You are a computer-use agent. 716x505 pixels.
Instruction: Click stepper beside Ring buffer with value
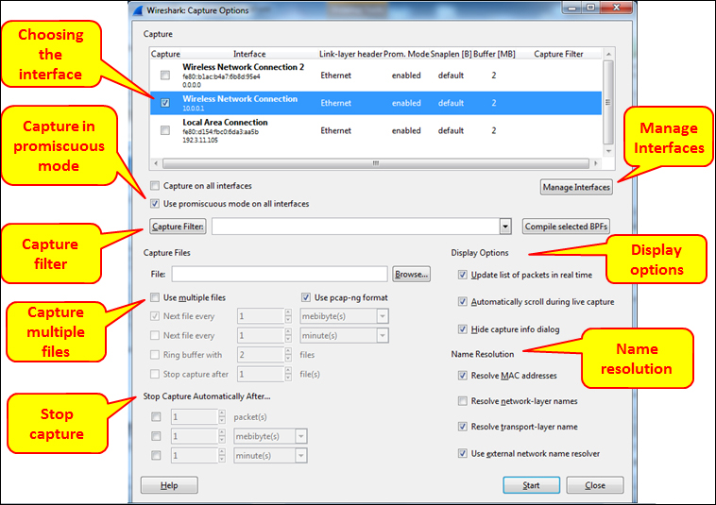click(288, 355)
